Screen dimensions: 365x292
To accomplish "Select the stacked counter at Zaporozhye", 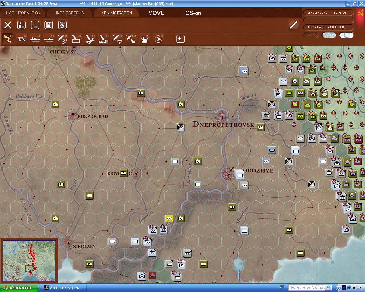I will pos(240,175).
